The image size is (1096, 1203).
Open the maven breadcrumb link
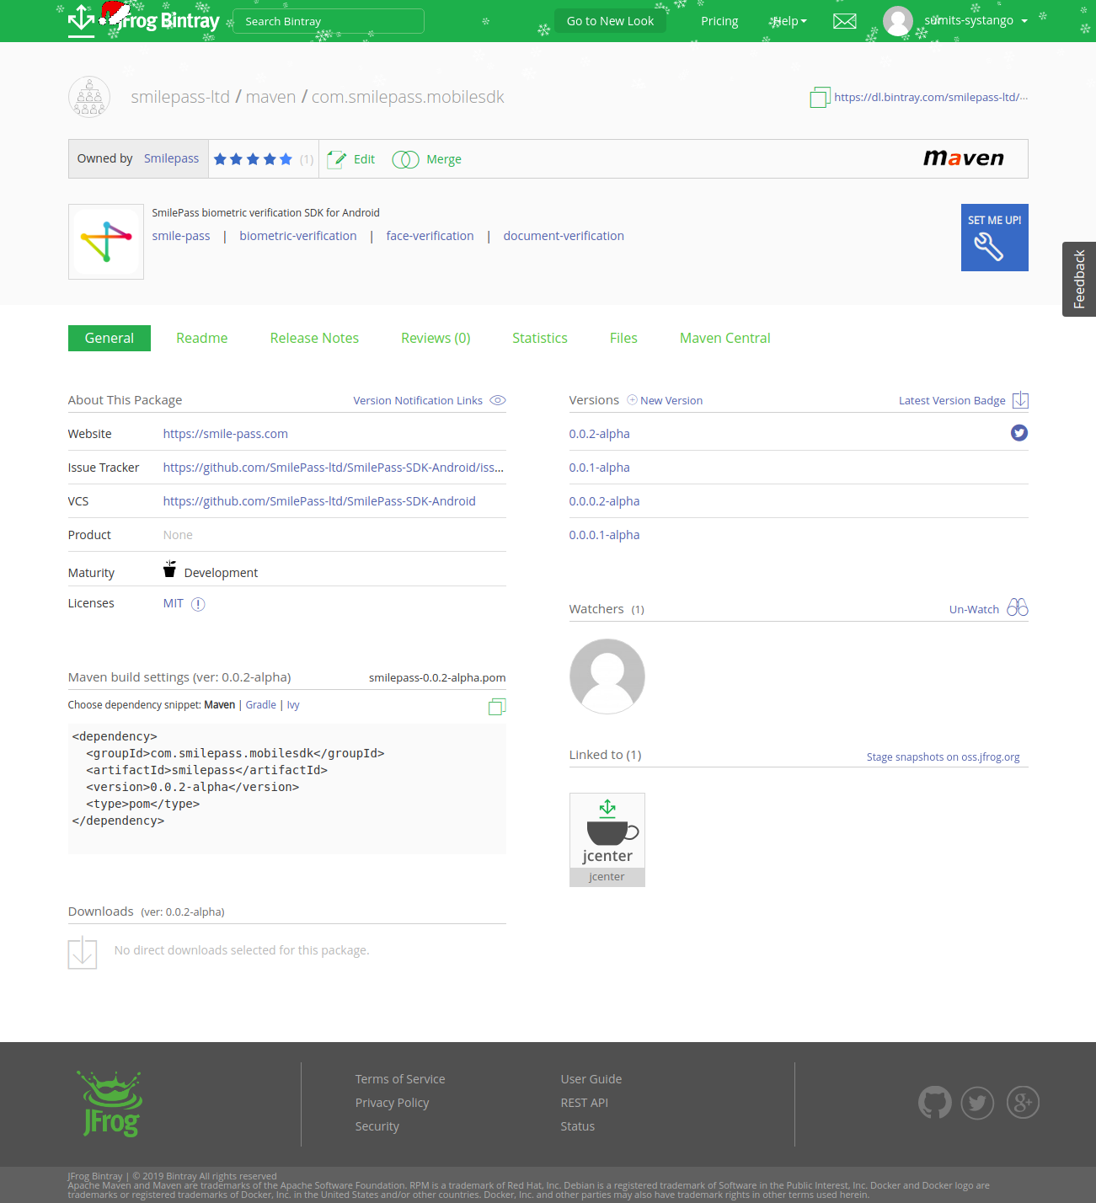coord(270,97)
